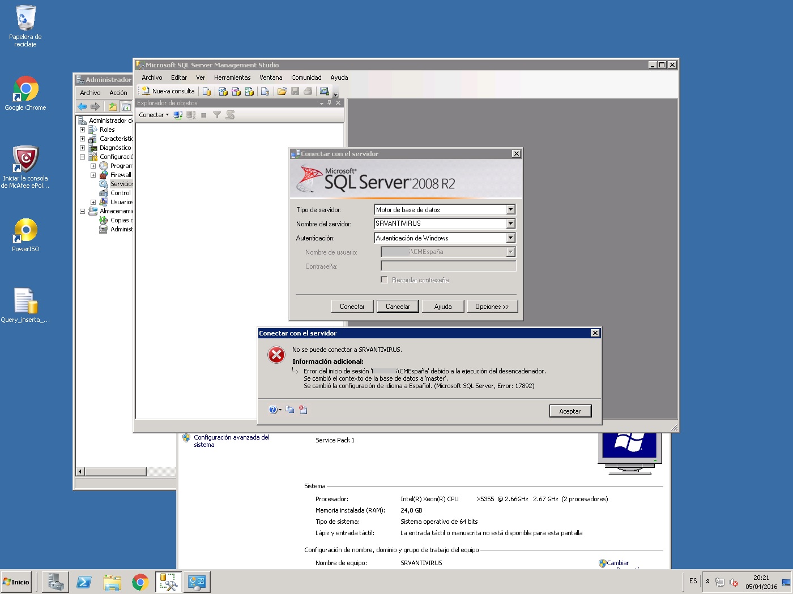Screen dimensions: 793x594
Task: Open the Conectar dropdown in Object Explorer
Action: pos(154,115)
